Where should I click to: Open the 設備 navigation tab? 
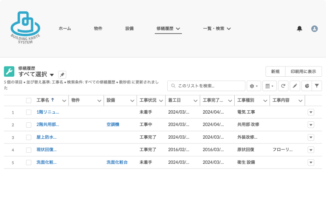130,28
